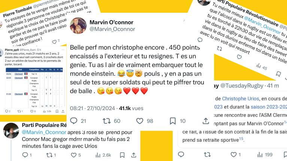Like the tweet with 98 likes

(141, 121)
